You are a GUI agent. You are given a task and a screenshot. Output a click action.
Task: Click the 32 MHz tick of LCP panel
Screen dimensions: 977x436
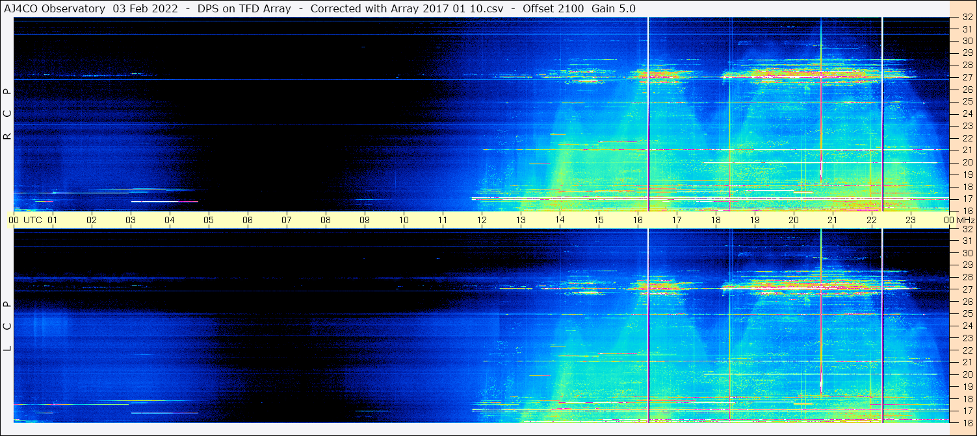(x=967, y=229)
